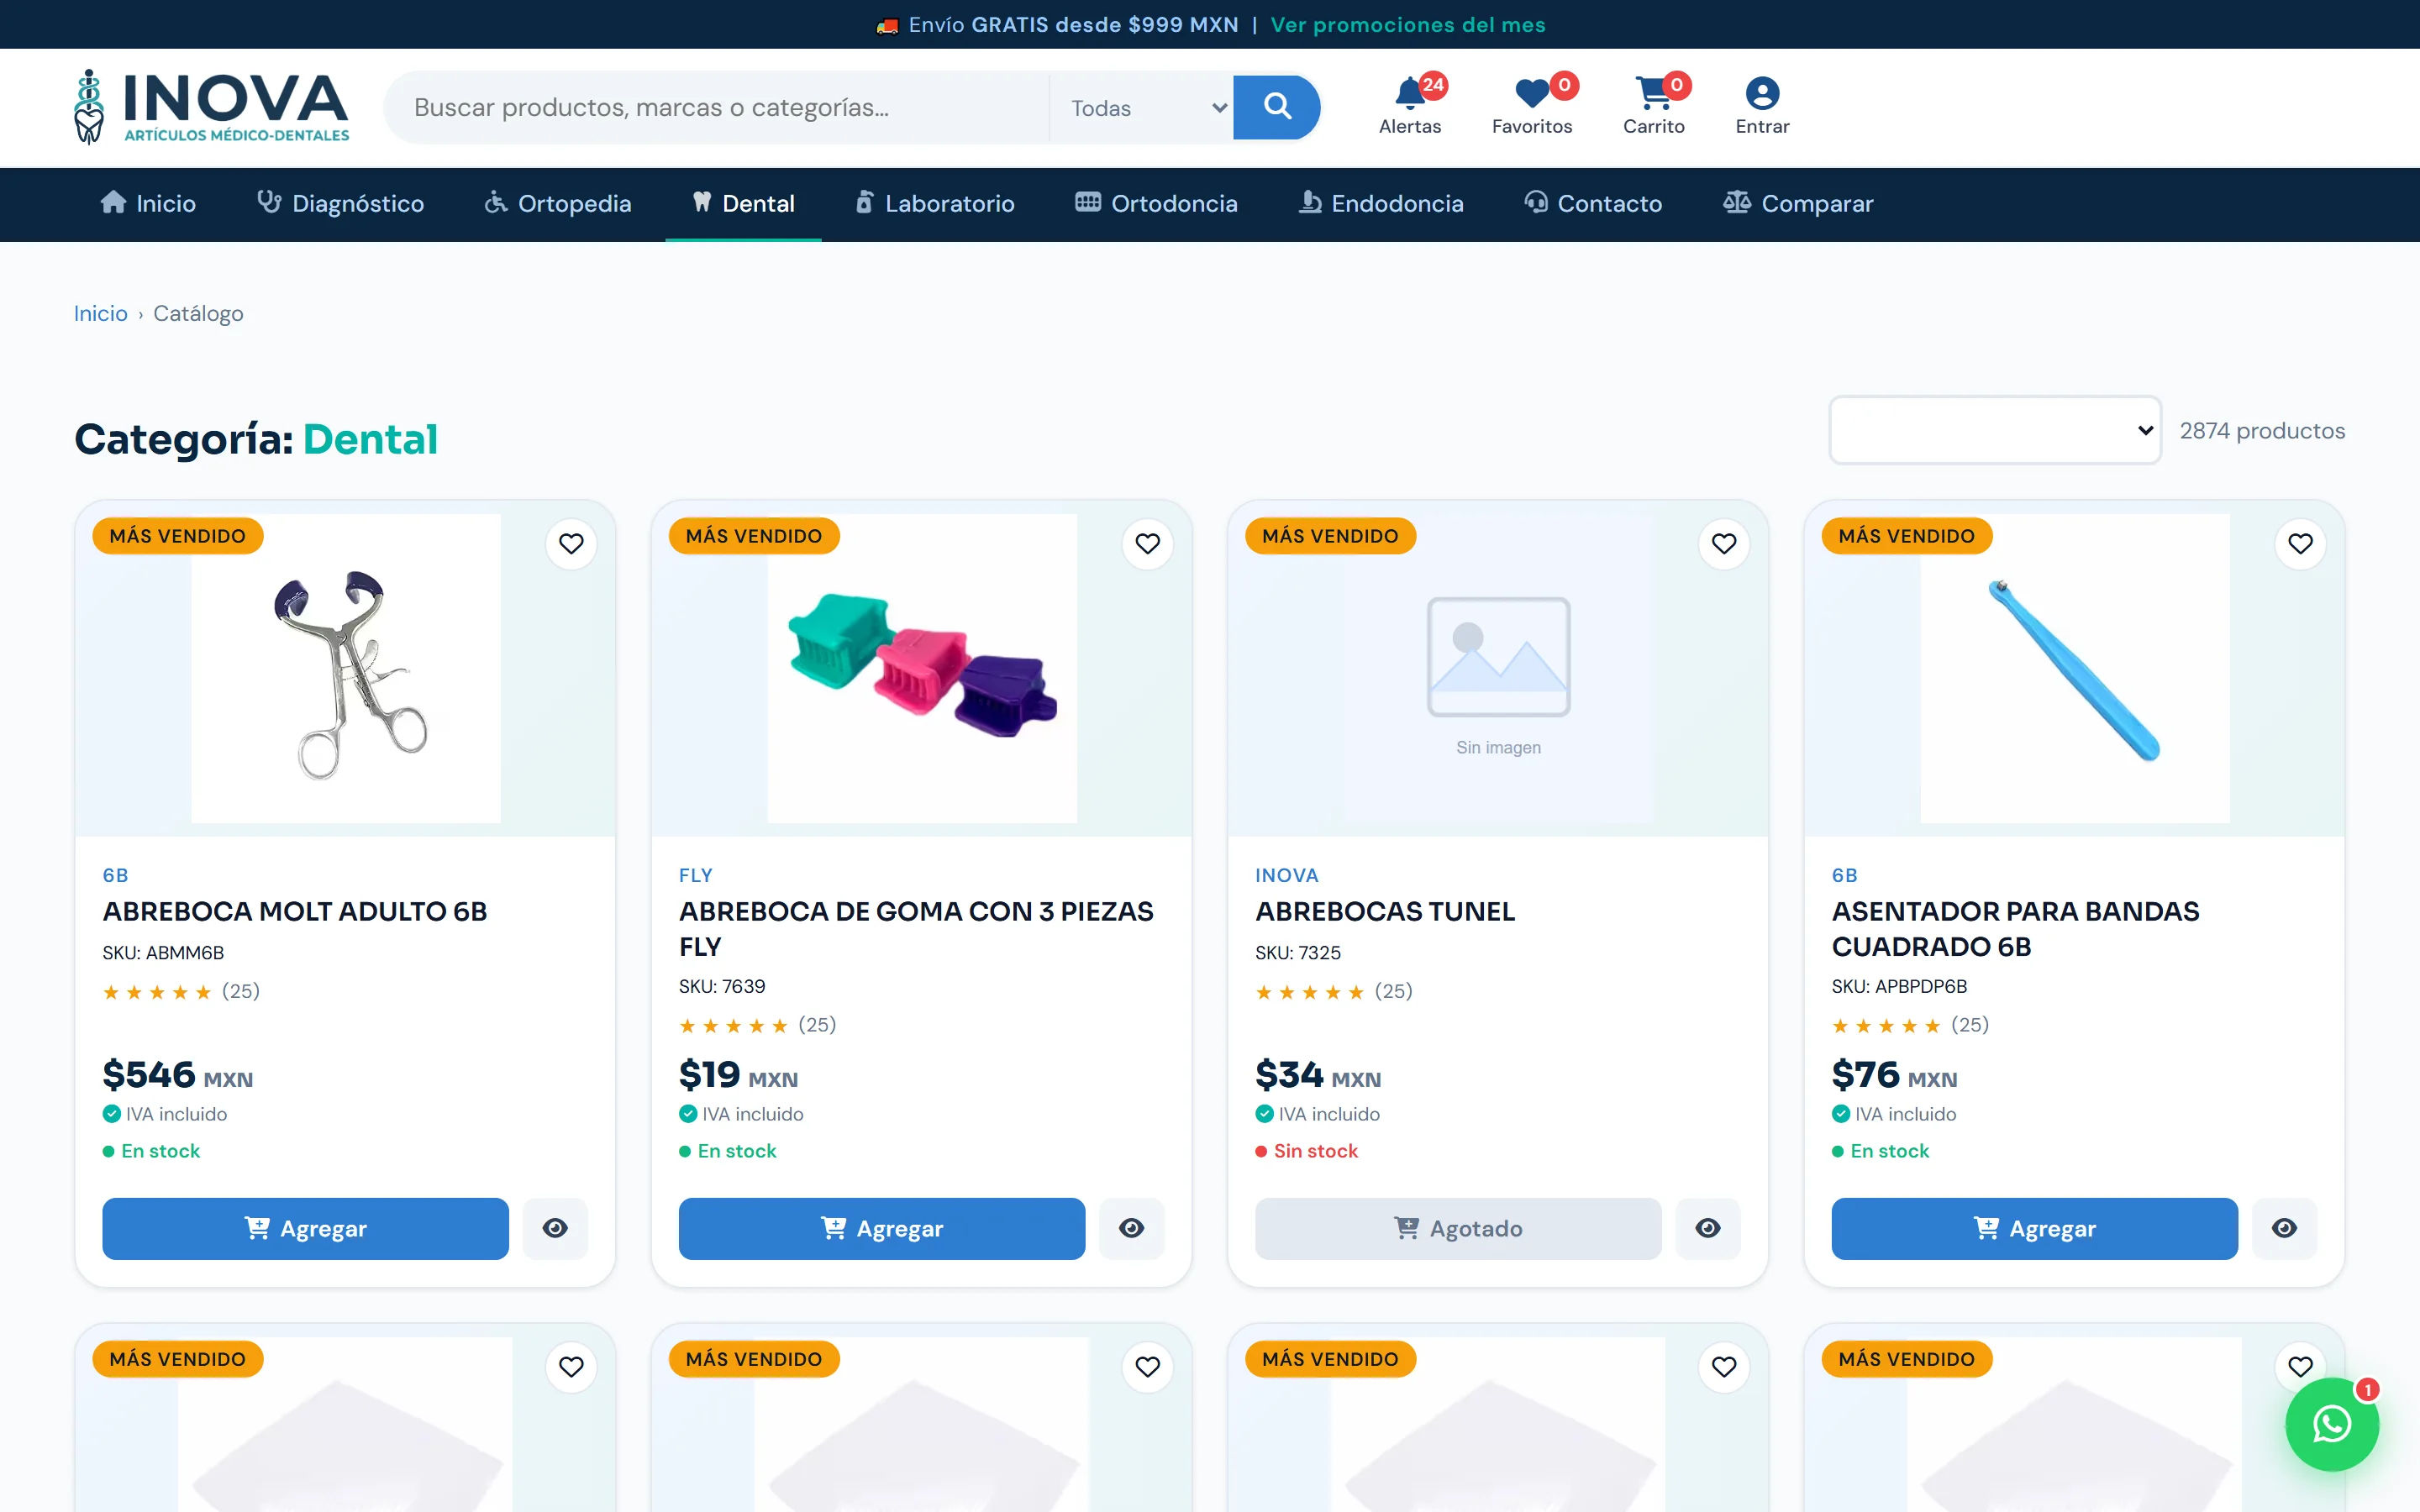Open the Favoritos heart icon in header
Viewport: 2420px width, 1512px height.
pyautogui.click(x=1532, y=105)
